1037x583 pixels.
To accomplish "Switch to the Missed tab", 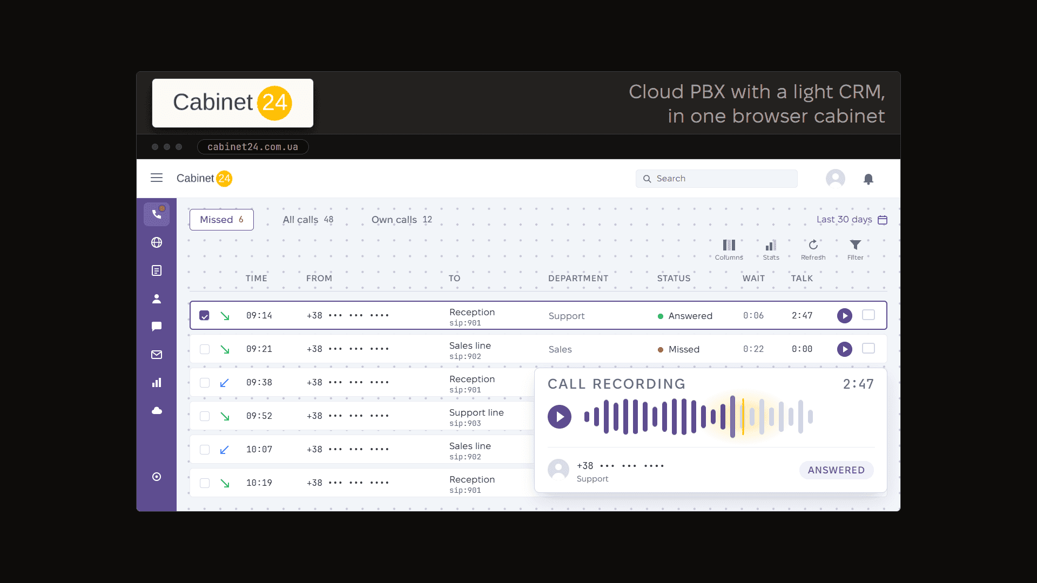I will pos(221,220).
